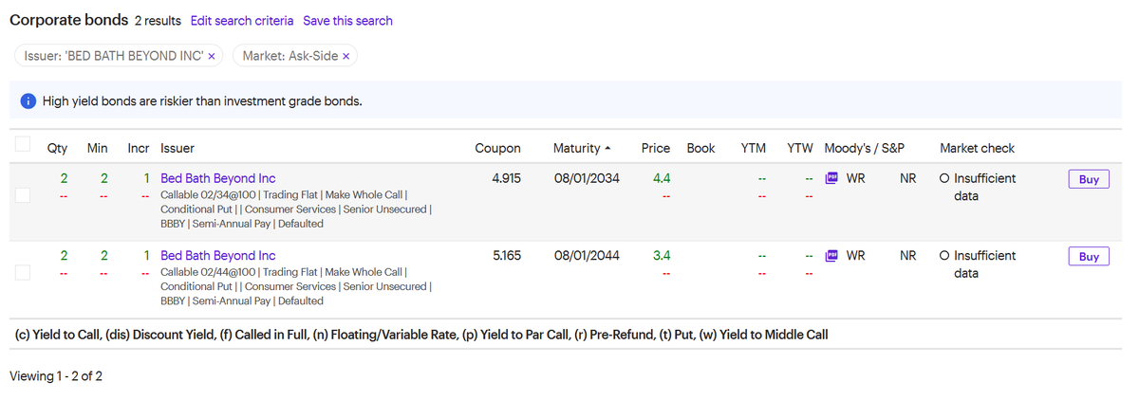This screenshot has height=400, width=1139.
Task: Click price 3.4 of the 2044 bond
Action: (662, 255)
